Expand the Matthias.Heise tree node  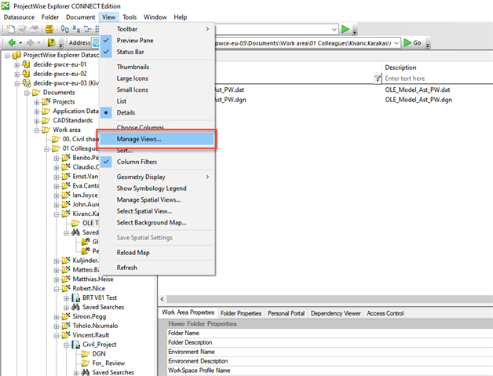57,279
